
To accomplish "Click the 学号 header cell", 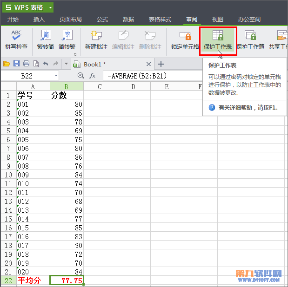I will tap(33, 95).
